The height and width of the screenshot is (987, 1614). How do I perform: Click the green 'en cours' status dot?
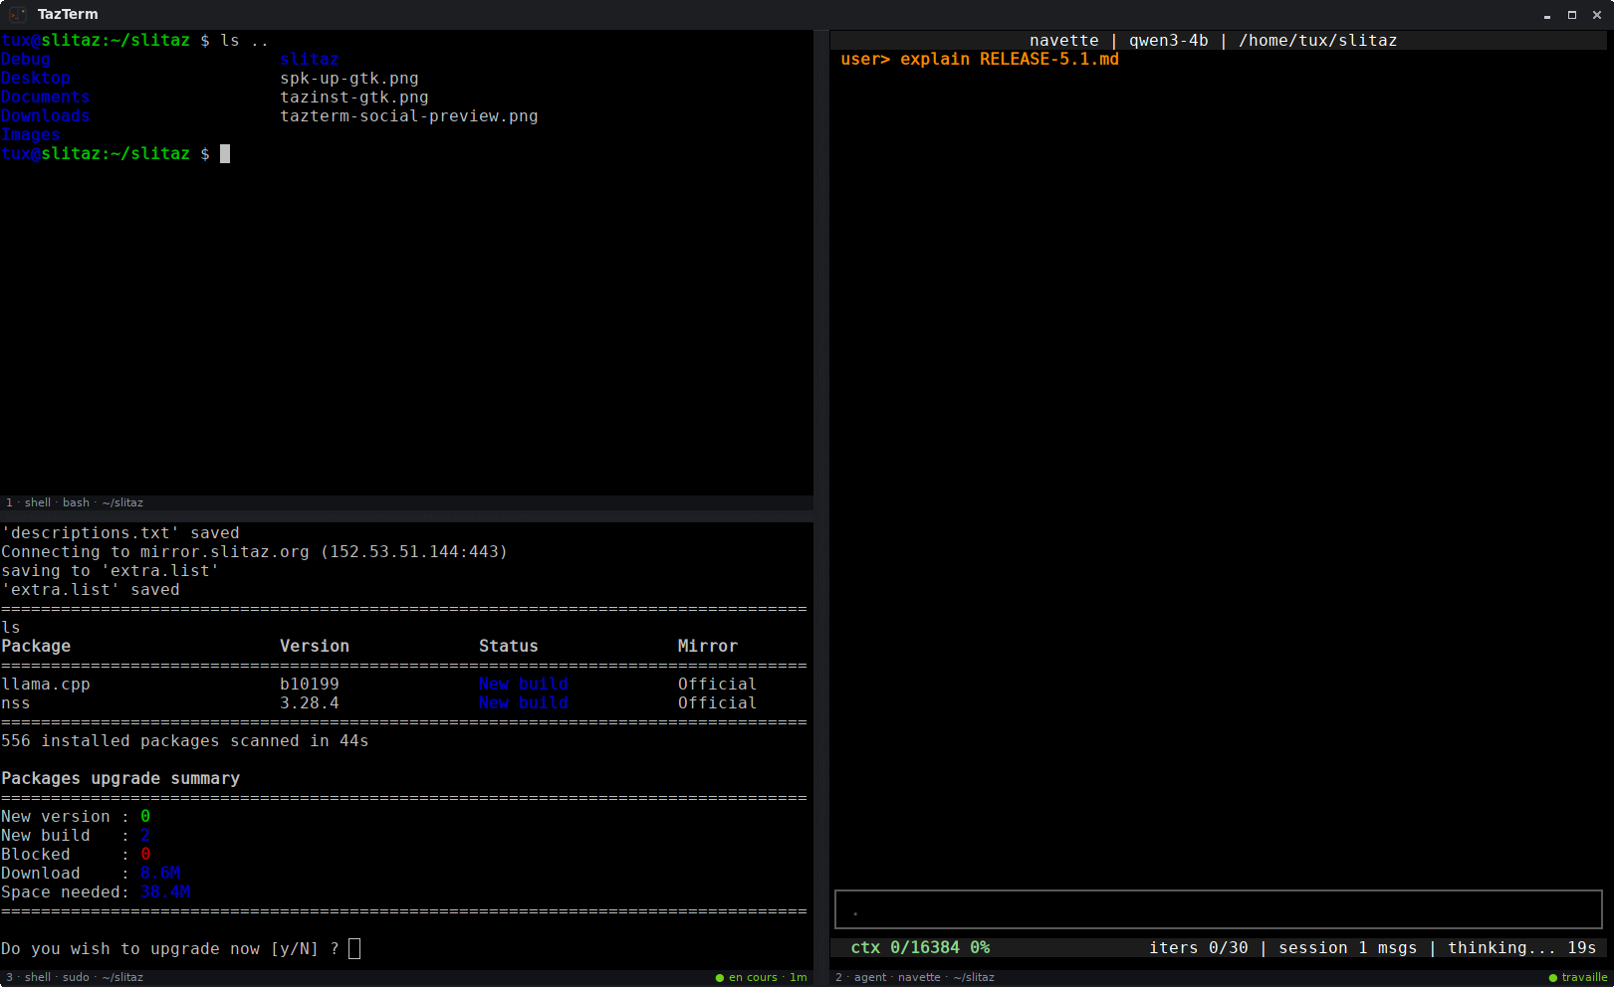tap(720, 978)
